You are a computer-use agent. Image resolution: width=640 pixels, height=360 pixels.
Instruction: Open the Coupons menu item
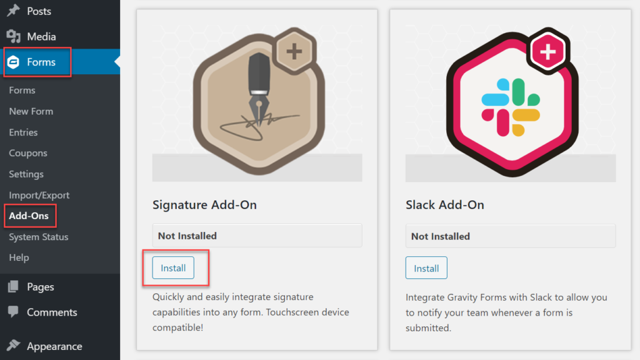(27, 153)
